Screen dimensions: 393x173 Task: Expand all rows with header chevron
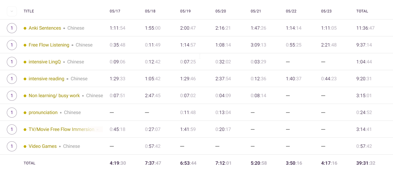[x=12, y=11]
